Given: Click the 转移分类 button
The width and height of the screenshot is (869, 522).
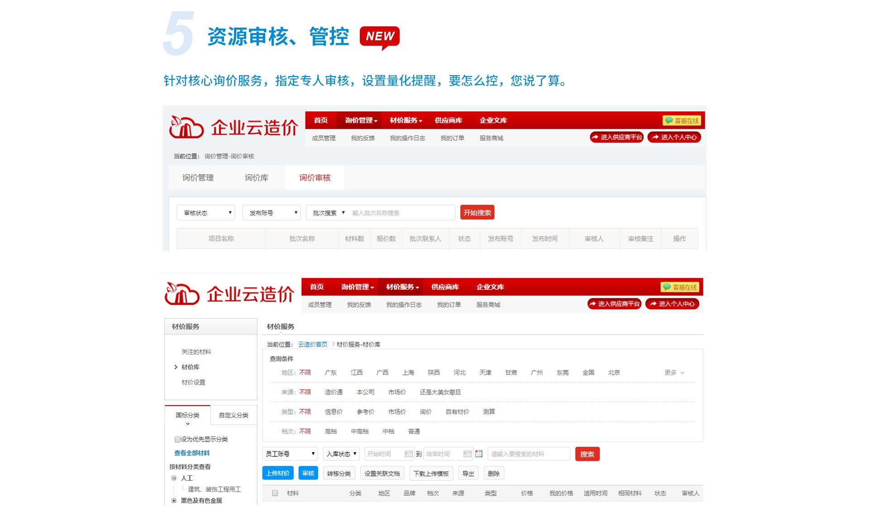Looking at the screenshot, I should [339, 473].
